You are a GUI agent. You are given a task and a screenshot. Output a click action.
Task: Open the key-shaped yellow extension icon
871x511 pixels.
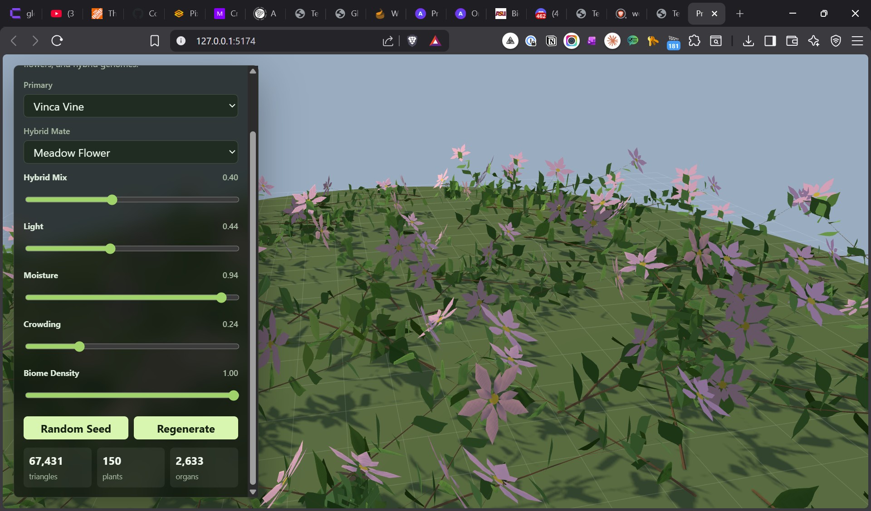(x=653, y=41)
